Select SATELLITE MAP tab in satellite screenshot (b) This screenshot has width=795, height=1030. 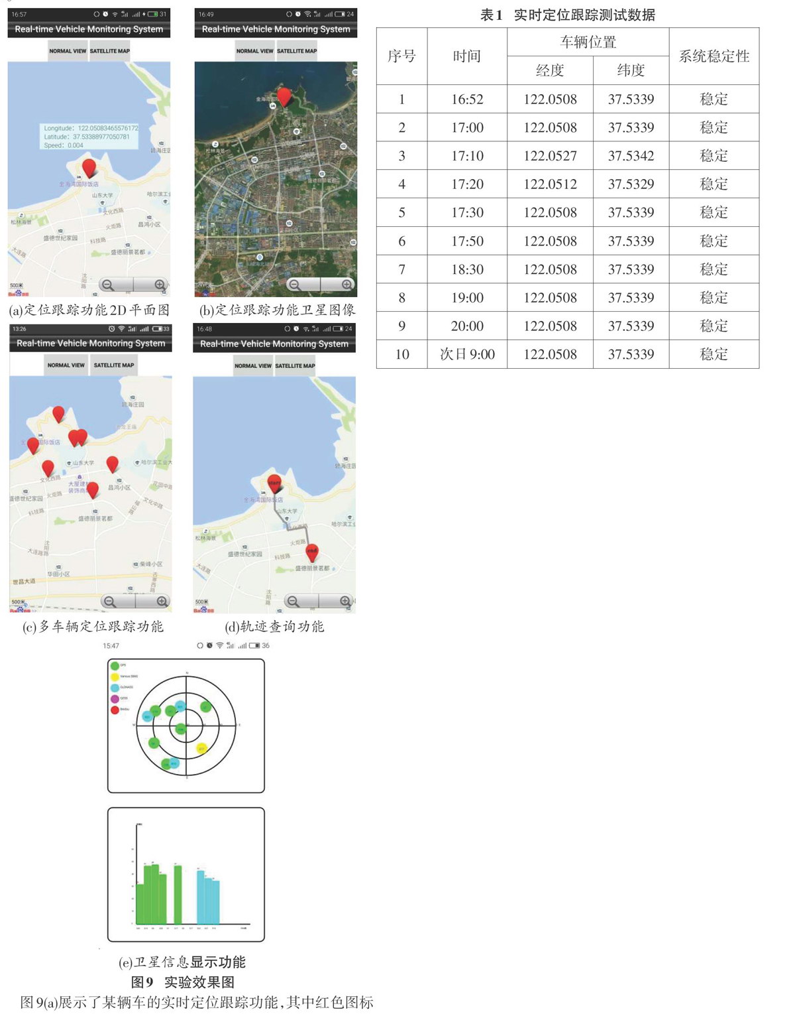point(297,51)
